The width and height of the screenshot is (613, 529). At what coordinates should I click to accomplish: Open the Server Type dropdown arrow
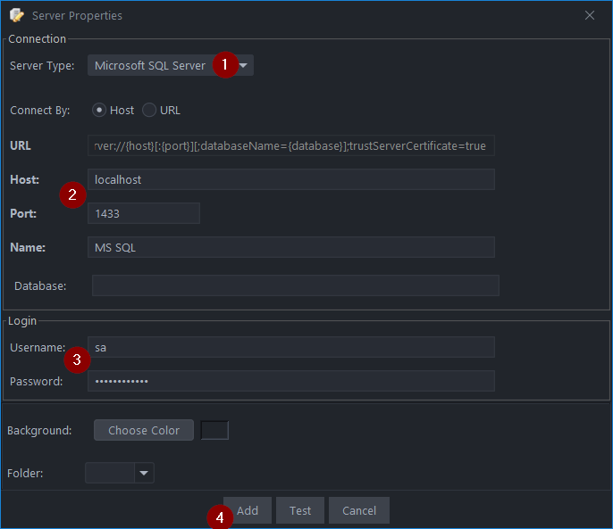click(244, 66)
